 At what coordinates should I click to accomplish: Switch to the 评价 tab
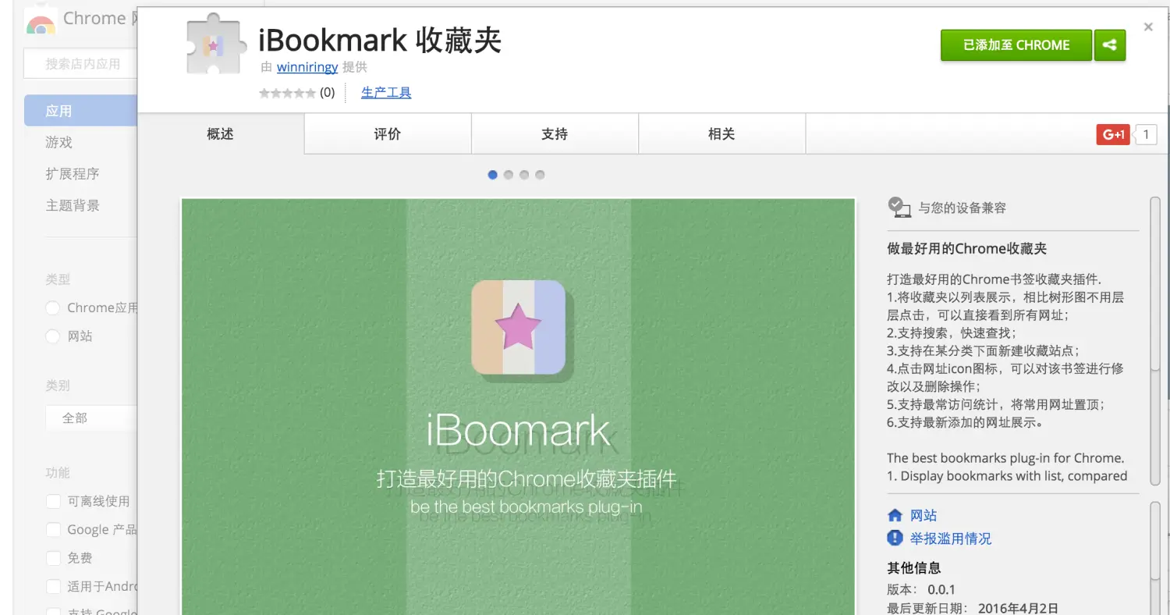388,134
